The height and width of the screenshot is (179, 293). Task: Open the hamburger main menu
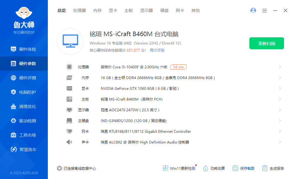point(264,11)
